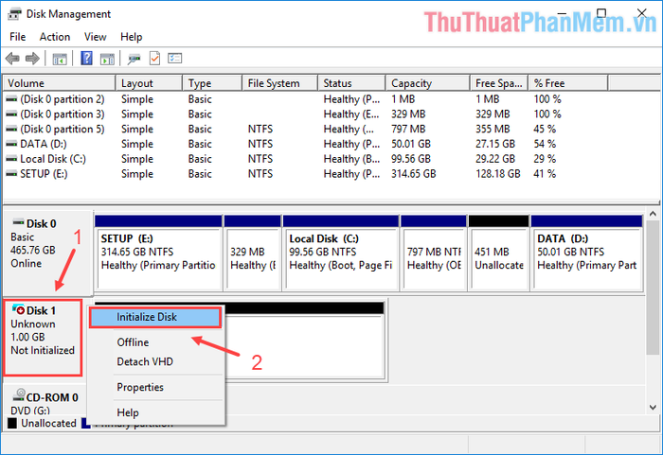Select the 451 MB Unallocated block
Viewport: 663px width, 455px height.
pyautogui.click(x=499, y=254)
